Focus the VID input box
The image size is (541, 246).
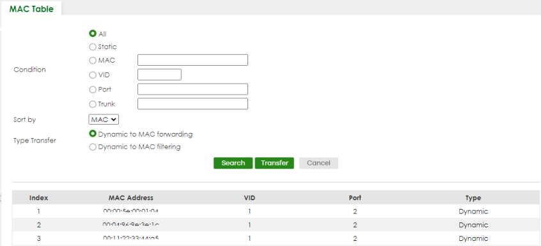click(159, 74)
